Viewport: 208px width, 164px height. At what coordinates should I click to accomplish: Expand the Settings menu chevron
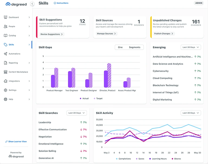pyautogui.click(x=29, y=90)
